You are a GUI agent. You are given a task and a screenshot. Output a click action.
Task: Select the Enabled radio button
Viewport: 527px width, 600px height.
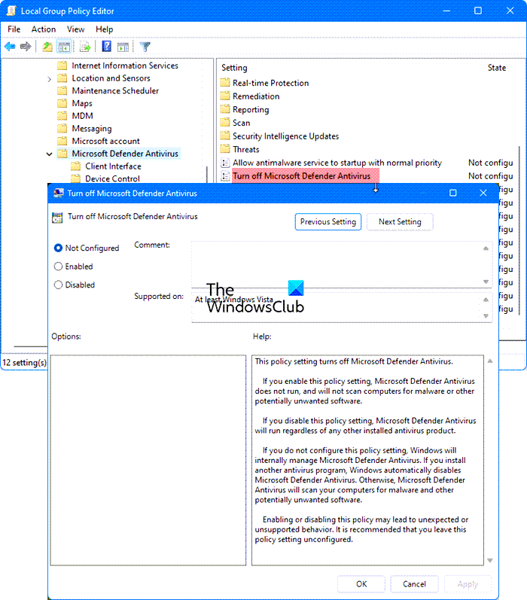(x=58, y=266)
